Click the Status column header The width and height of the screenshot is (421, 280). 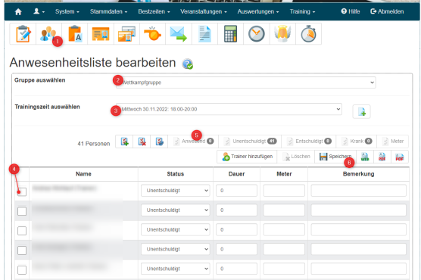(176, 174)
